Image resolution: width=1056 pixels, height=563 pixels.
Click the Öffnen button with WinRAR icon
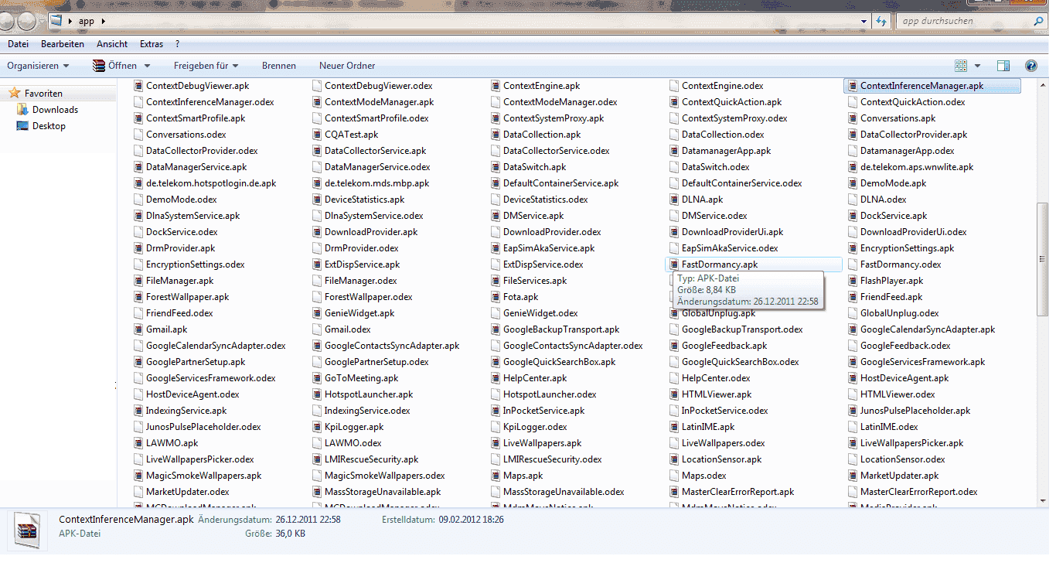click(x=114, y=66)
